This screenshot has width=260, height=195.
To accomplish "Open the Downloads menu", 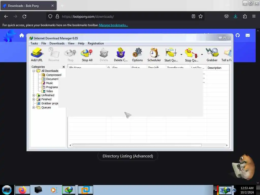I will (x=57, y=43).
